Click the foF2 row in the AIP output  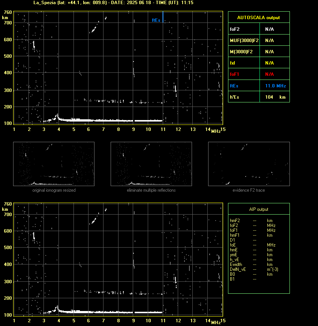pos(253,225)
